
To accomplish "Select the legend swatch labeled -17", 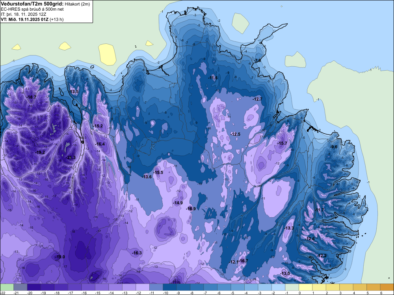I will (74, 287).
